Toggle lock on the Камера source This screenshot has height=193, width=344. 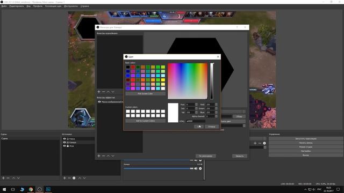(68, 142)
